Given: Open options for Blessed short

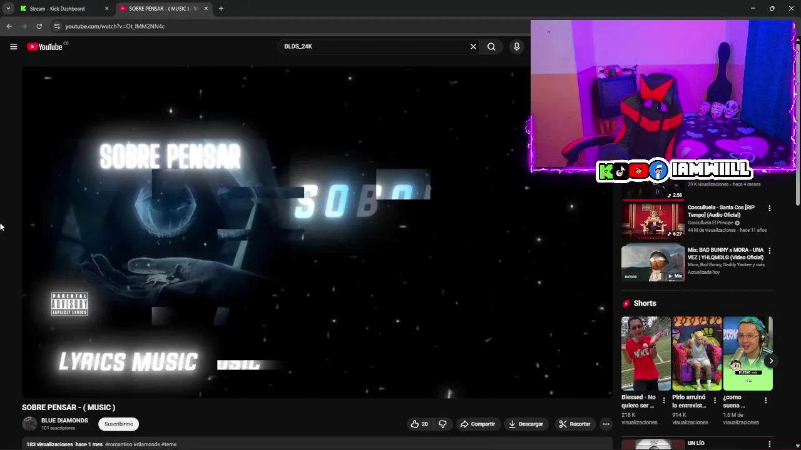Looking at the screenshot, I should (664, 401).
